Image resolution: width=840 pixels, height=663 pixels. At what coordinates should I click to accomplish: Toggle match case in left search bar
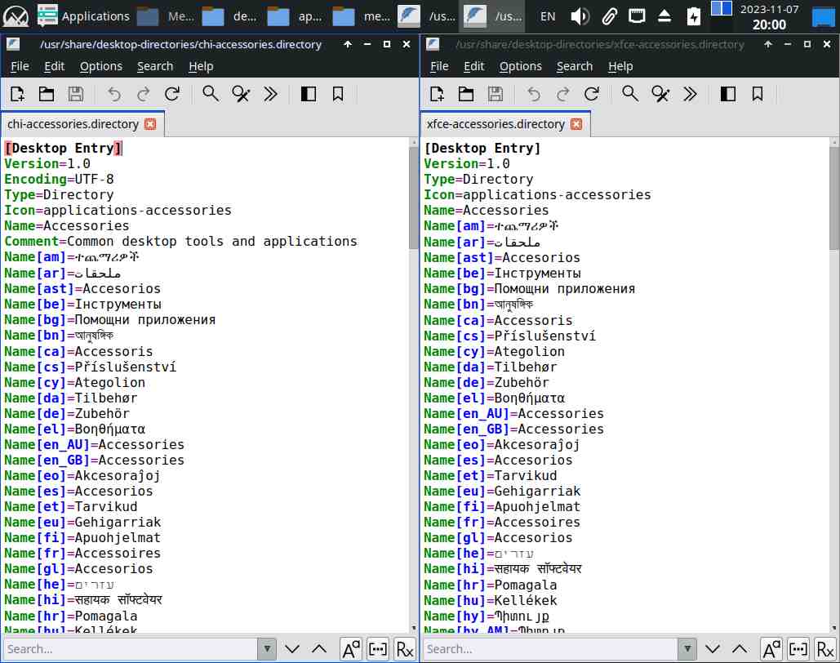coord(351,649)
